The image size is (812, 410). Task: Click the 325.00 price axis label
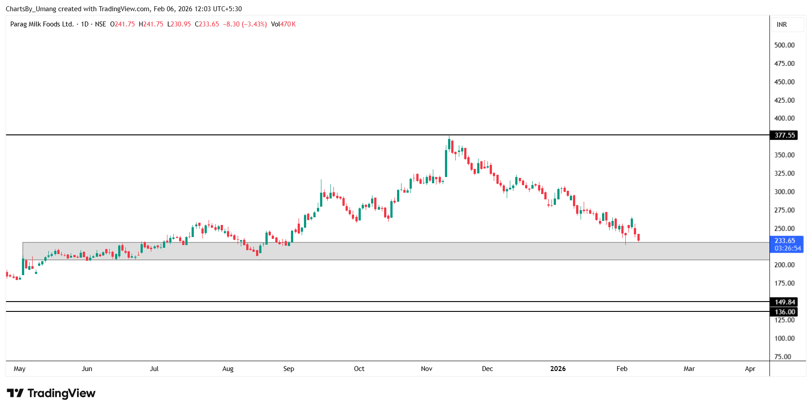click(784, 173)
